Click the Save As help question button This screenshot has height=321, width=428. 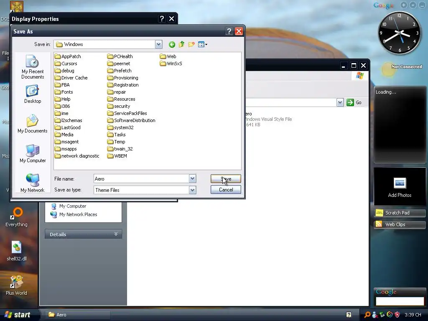tap(229, 31)
